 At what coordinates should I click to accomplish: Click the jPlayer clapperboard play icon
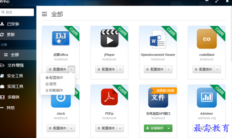pyautogui.click(x=109, y=38)
